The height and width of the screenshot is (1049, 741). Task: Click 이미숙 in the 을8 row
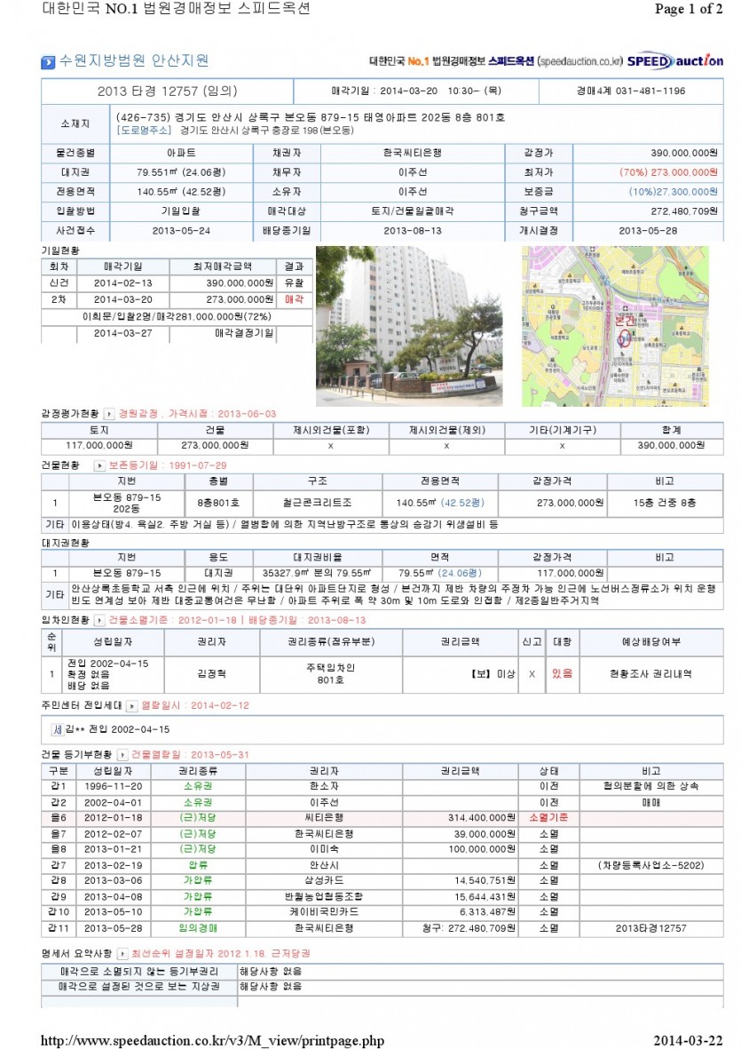pos(324,850)
